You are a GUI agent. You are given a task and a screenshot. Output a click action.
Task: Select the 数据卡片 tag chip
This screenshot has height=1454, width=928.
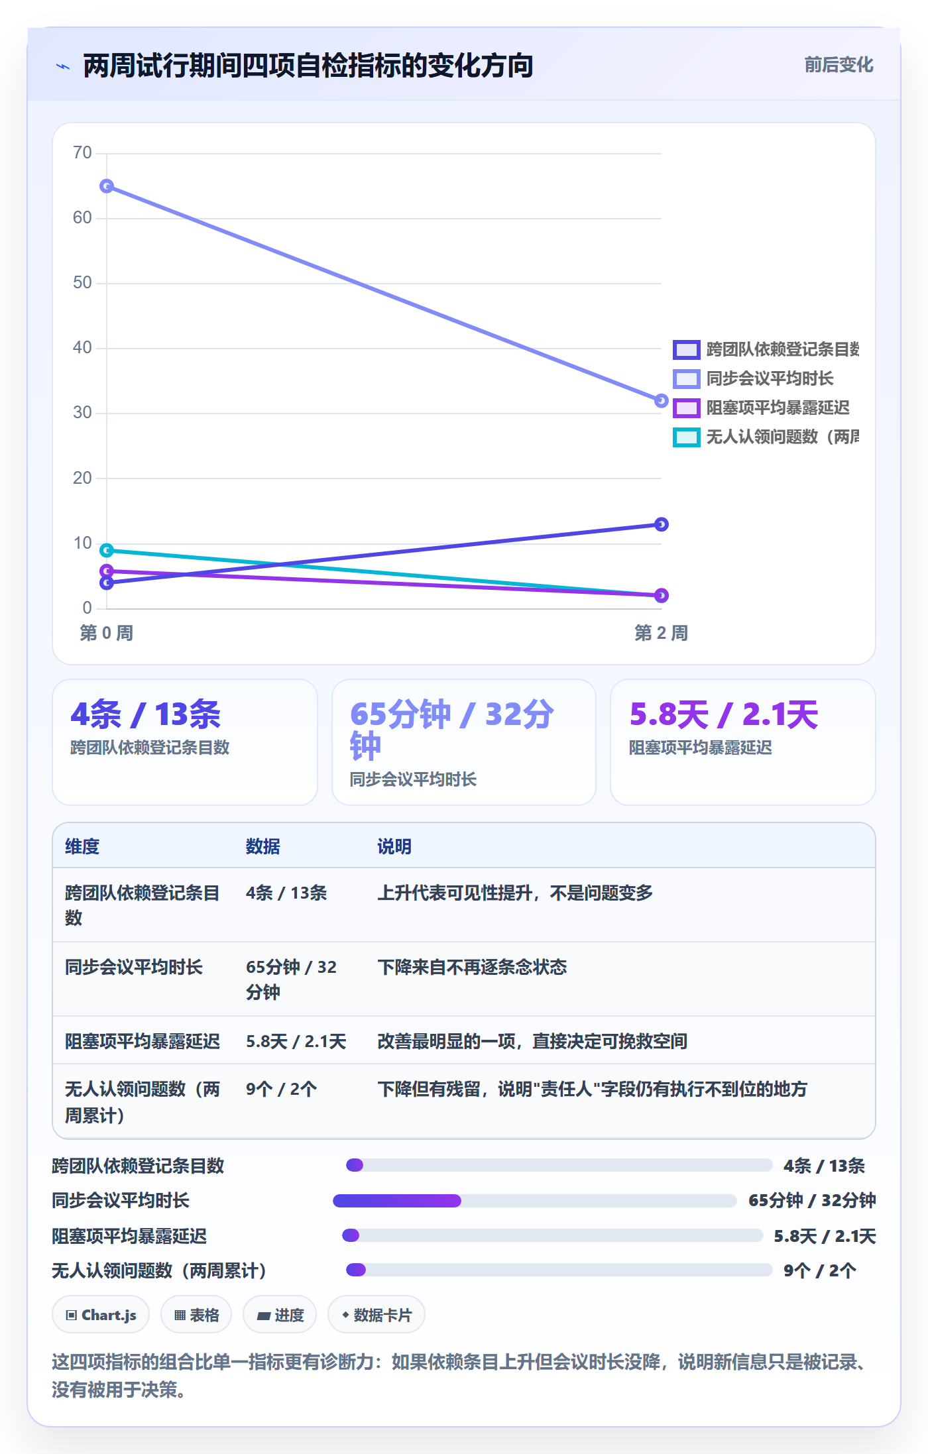tap(377, 1315)
